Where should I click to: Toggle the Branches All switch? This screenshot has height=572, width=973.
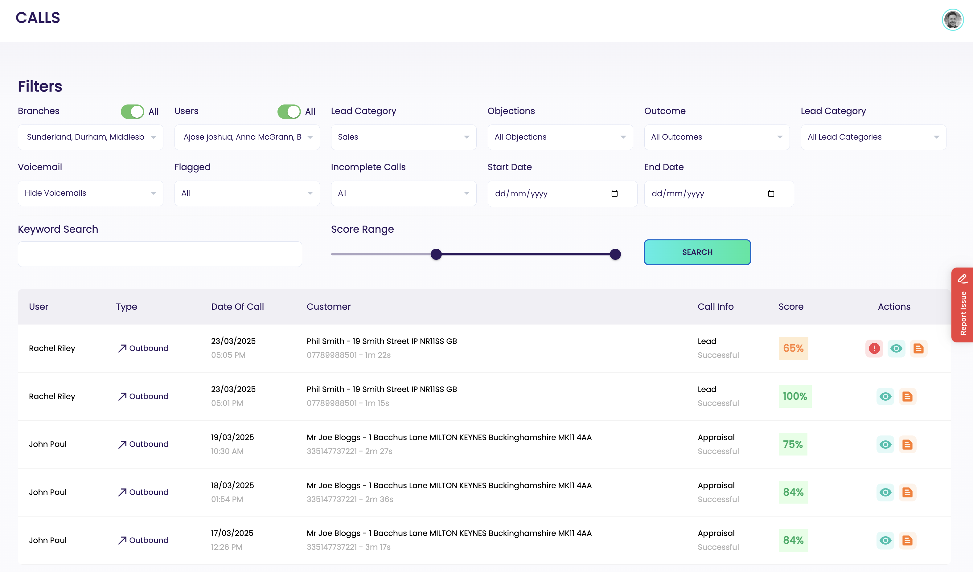tap(133, 112)
